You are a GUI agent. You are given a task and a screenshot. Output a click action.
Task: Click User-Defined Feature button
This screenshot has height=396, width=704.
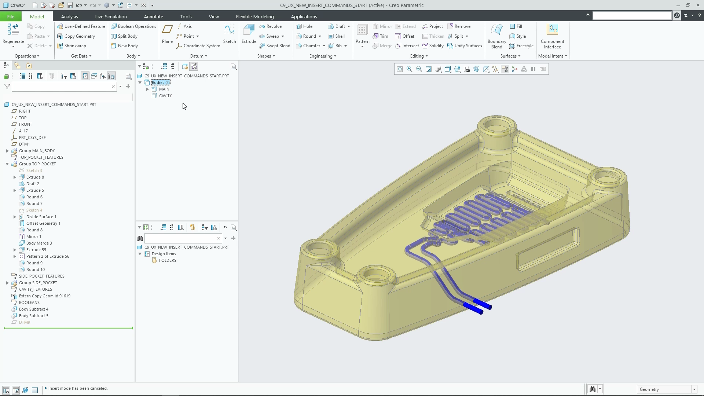pyautogui.click(x=81, y=26)
